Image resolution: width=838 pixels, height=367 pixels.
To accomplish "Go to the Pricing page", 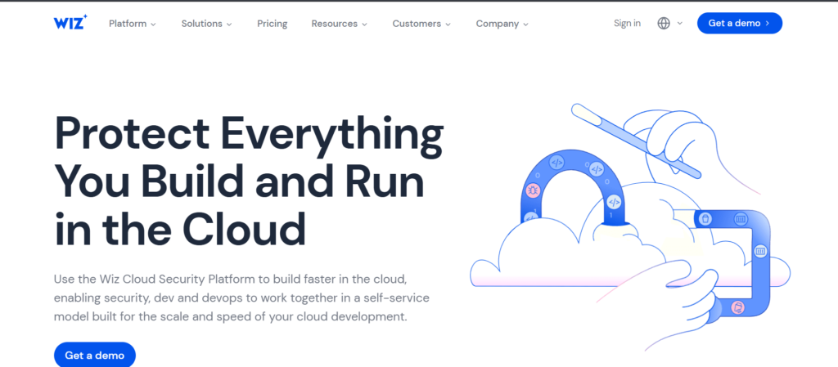I will pos(272,24).
